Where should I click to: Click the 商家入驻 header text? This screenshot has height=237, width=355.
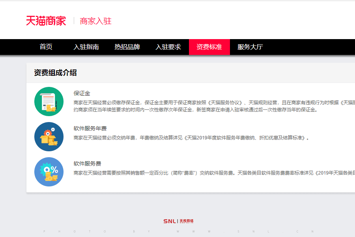(96, 21)
